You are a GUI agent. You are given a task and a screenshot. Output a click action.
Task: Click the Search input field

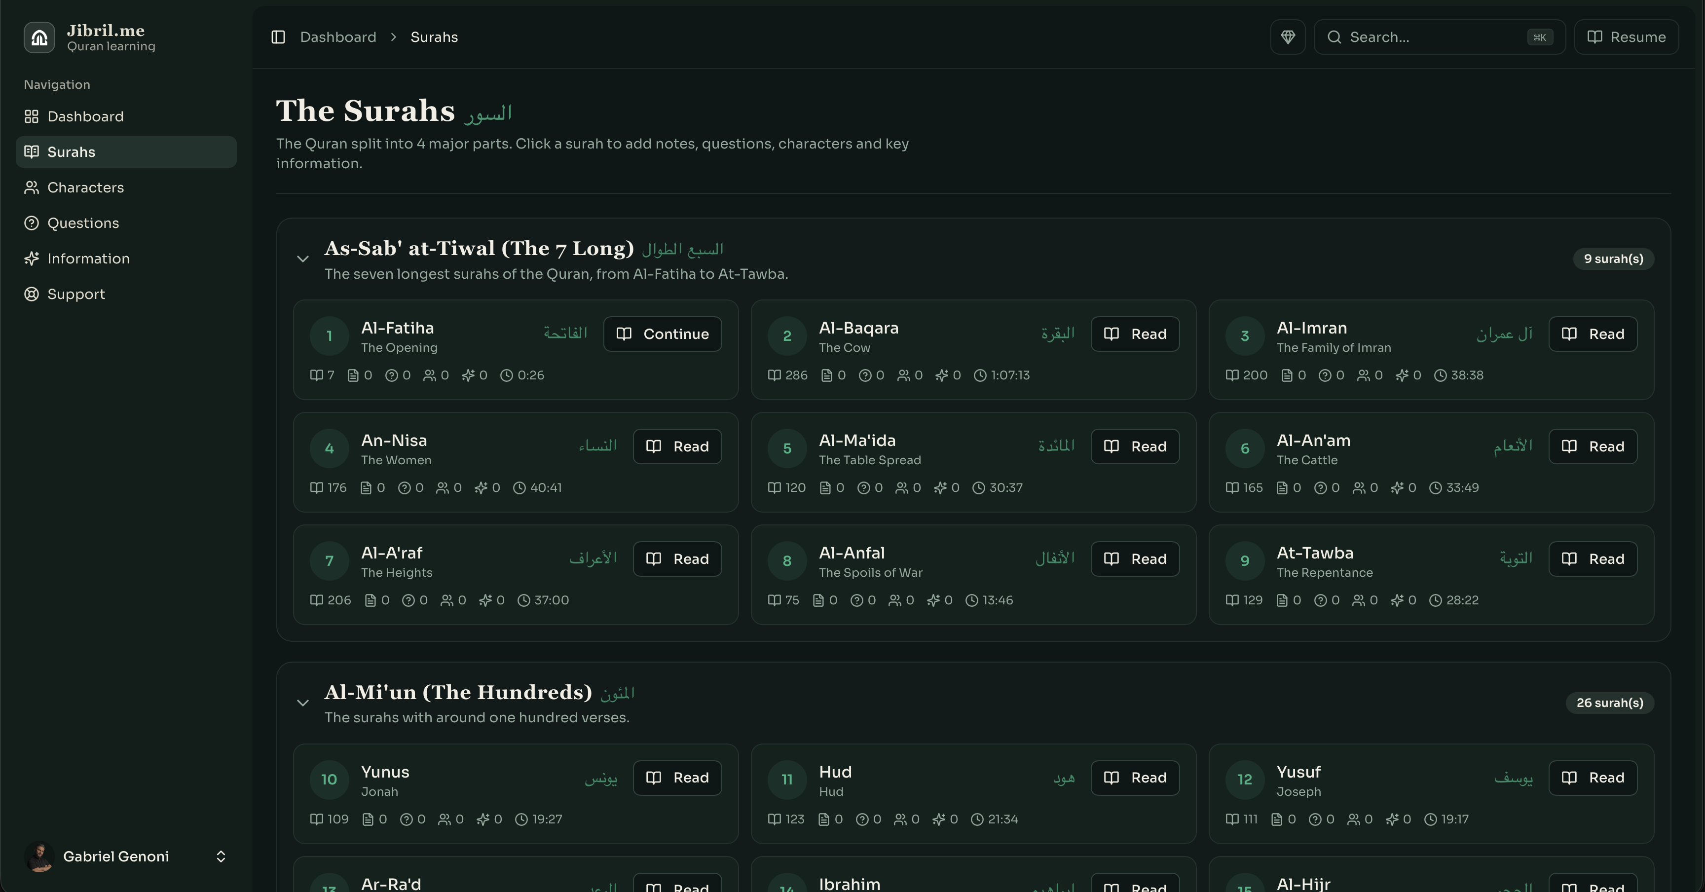point(1439,37)
